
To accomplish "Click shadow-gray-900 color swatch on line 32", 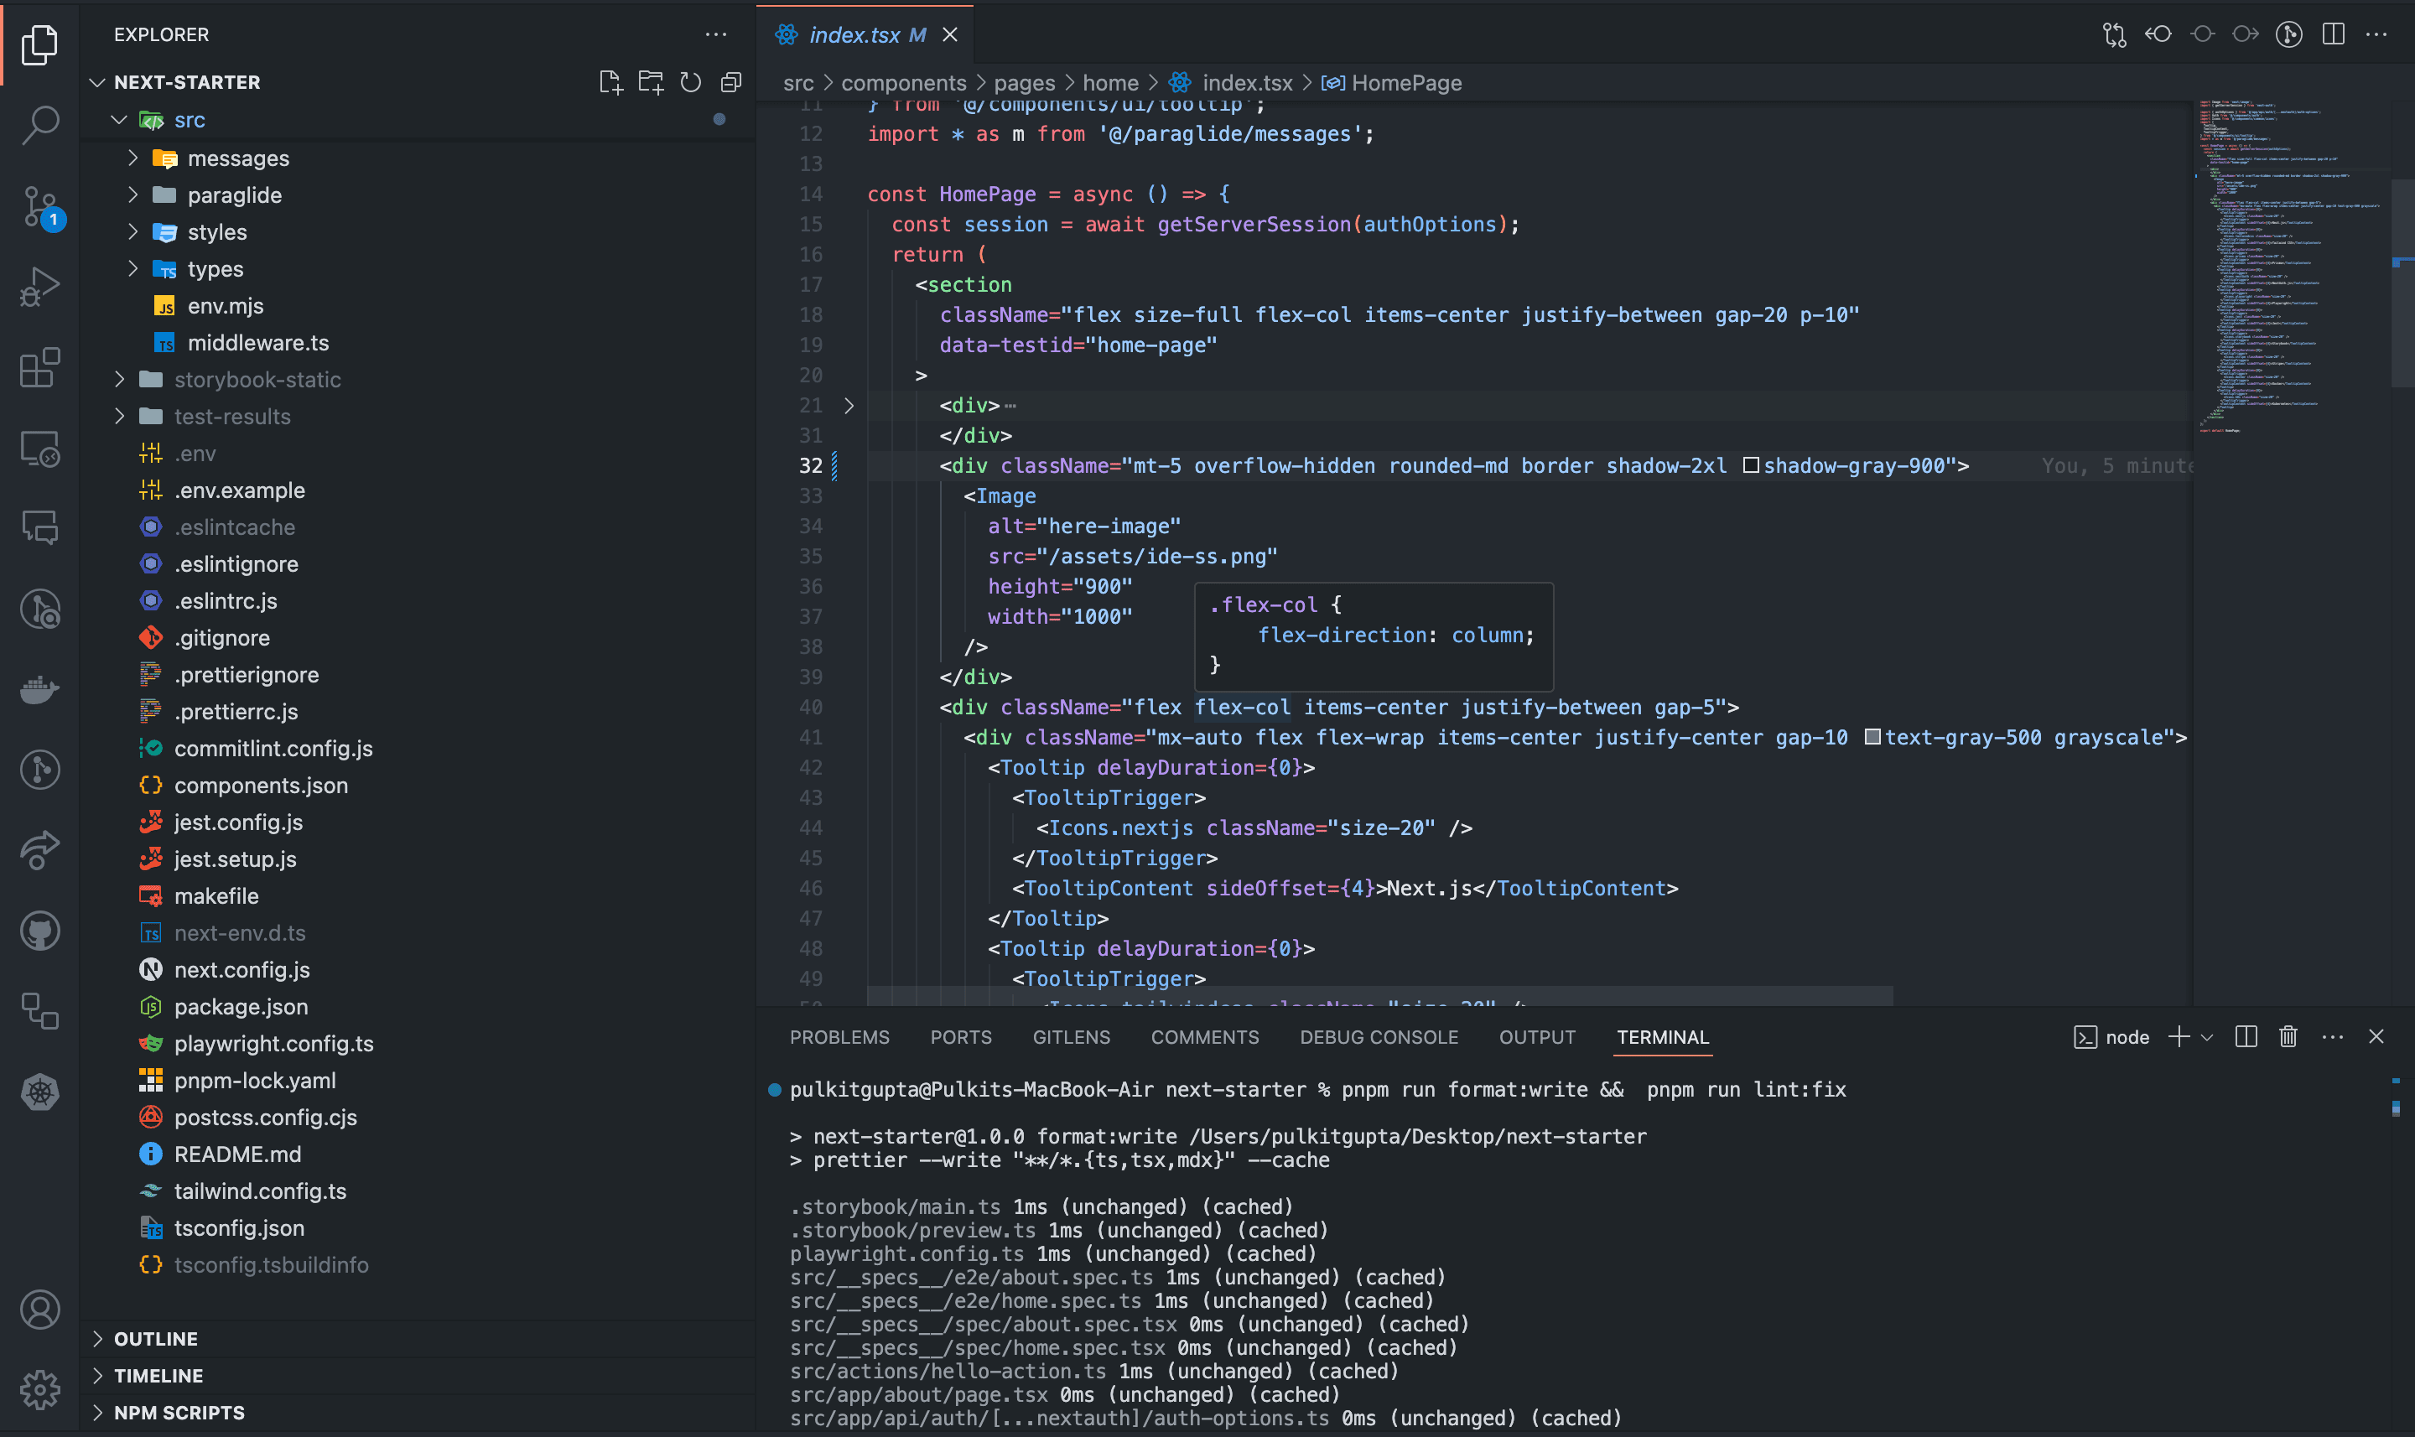I will click(x=1751, y=466).
